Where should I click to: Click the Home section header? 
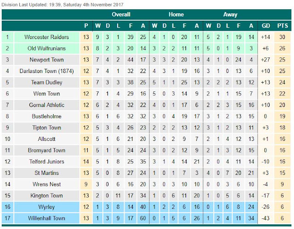pos(176,14)
